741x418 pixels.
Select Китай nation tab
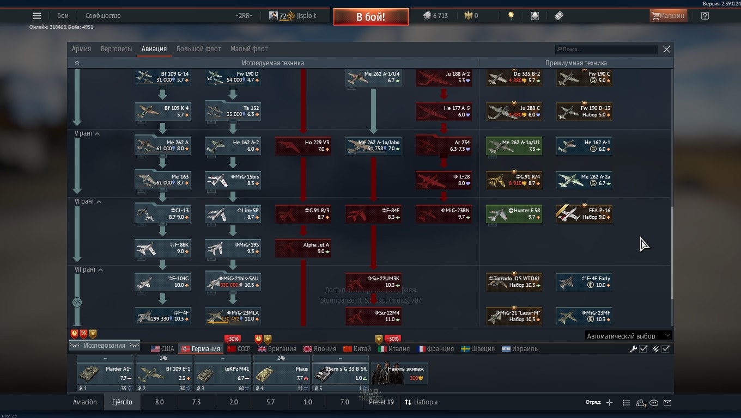[x=357, y=349]
